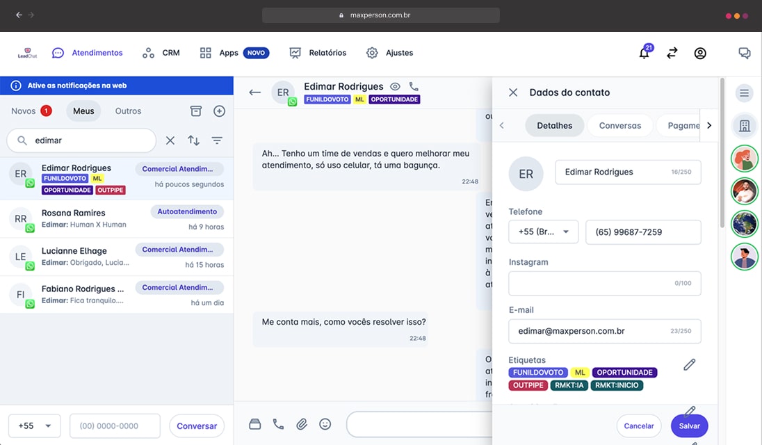
Task: Switch to the Conversas tab
Action: click(x=619, y=126)
